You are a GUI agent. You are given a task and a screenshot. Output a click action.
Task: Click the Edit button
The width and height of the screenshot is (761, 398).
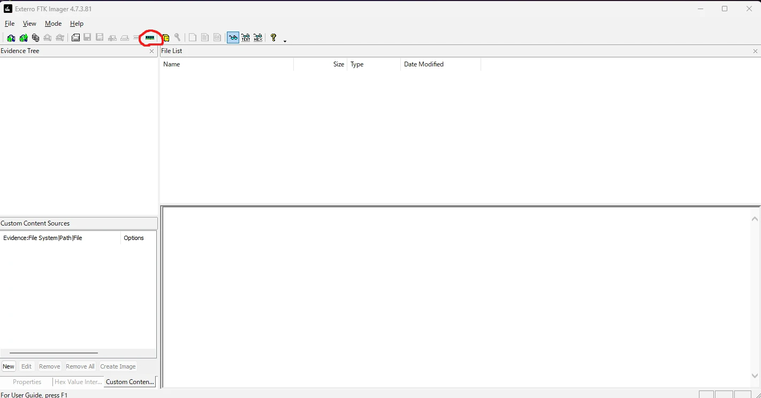pyautogui.click(x=26, y=366)
